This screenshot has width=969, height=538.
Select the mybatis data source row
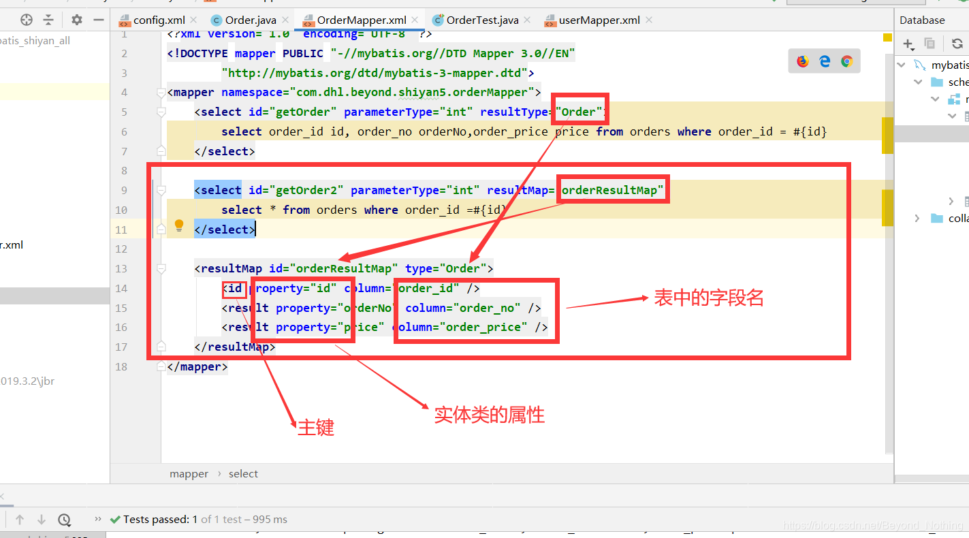pos(932,65)
